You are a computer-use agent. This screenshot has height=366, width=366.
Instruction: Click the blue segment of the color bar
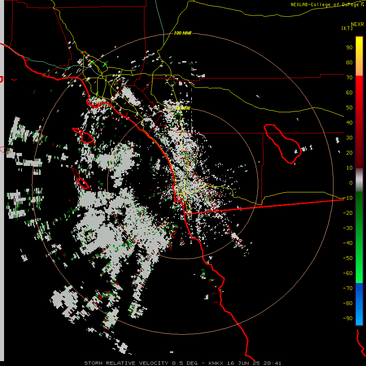coord(359,304)
